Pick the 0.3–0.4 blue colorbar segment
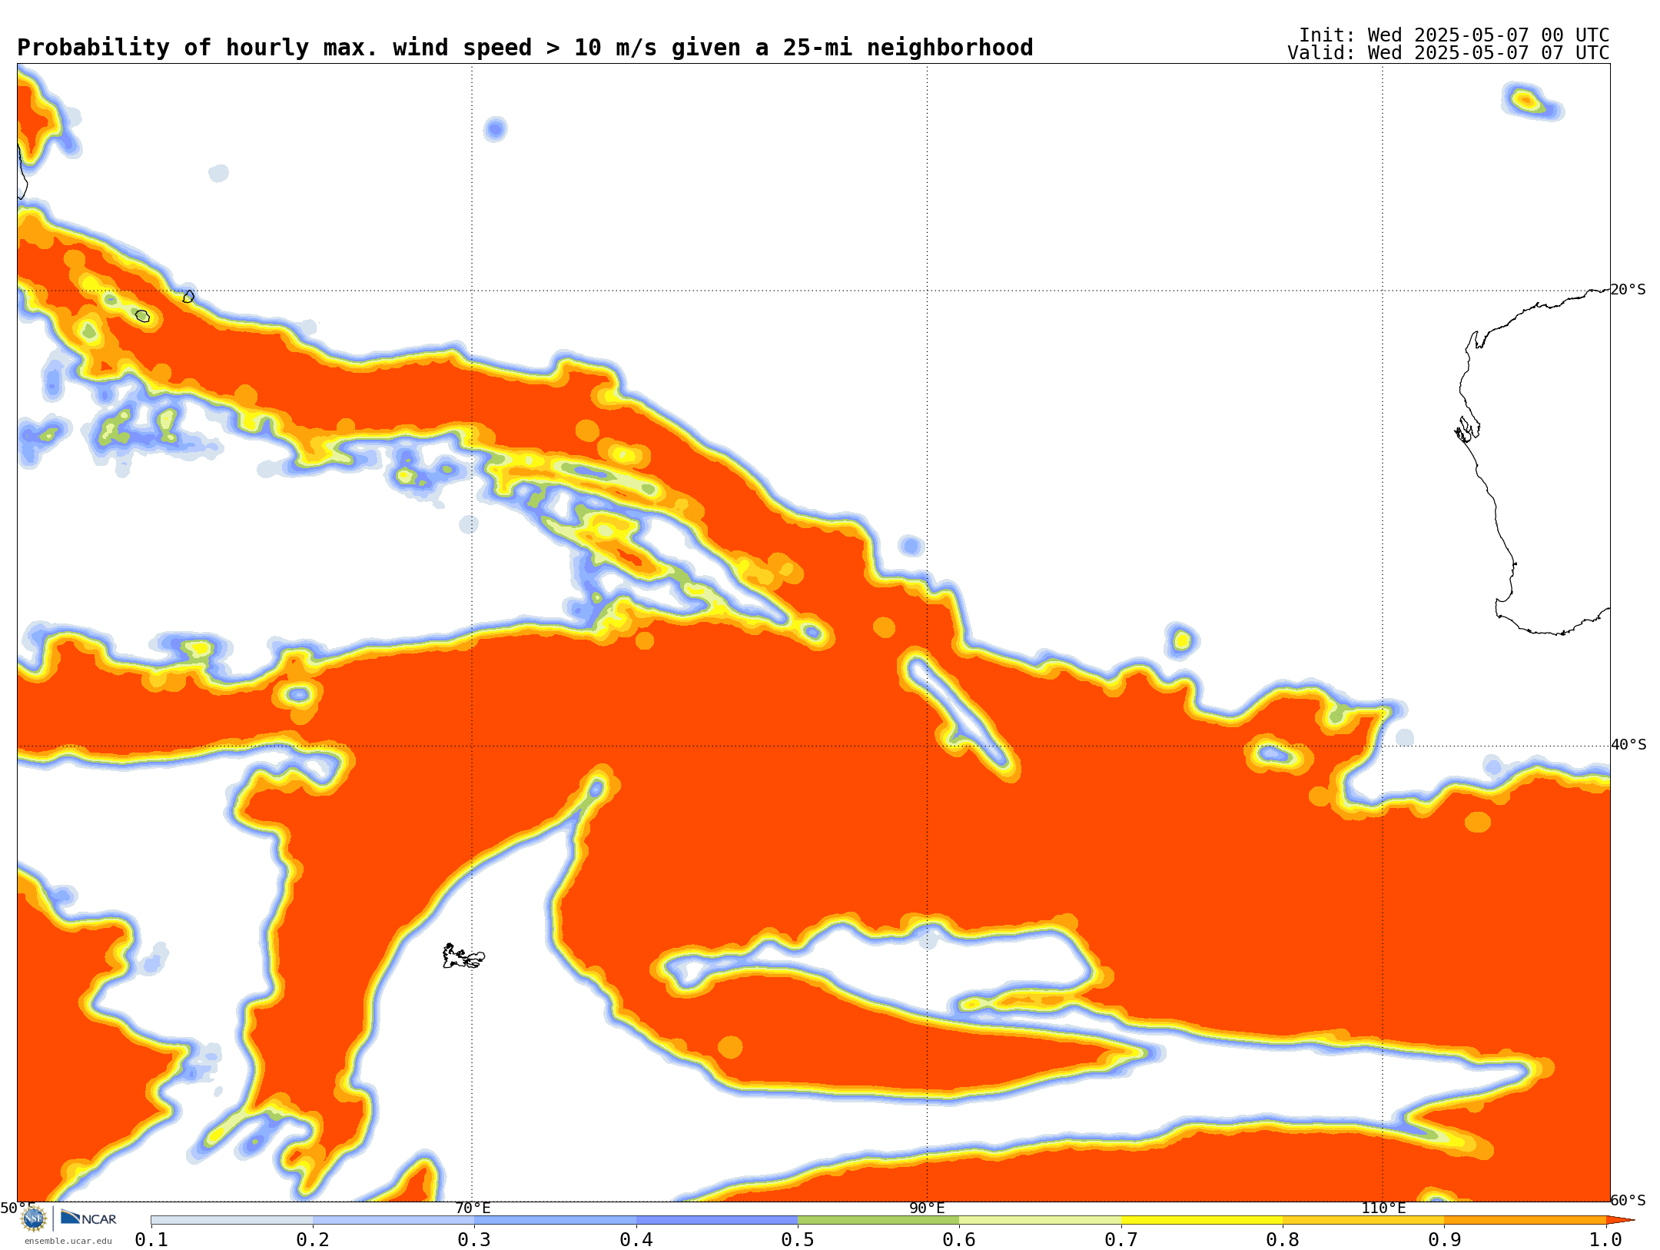The height and width of the screenshot is (1250, 1660). click(x=555, y=1220)
